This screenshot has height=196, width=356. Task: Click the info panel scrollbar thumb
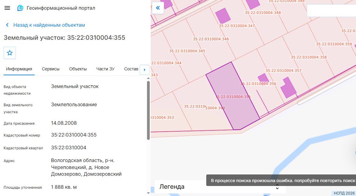click(149, 110)
